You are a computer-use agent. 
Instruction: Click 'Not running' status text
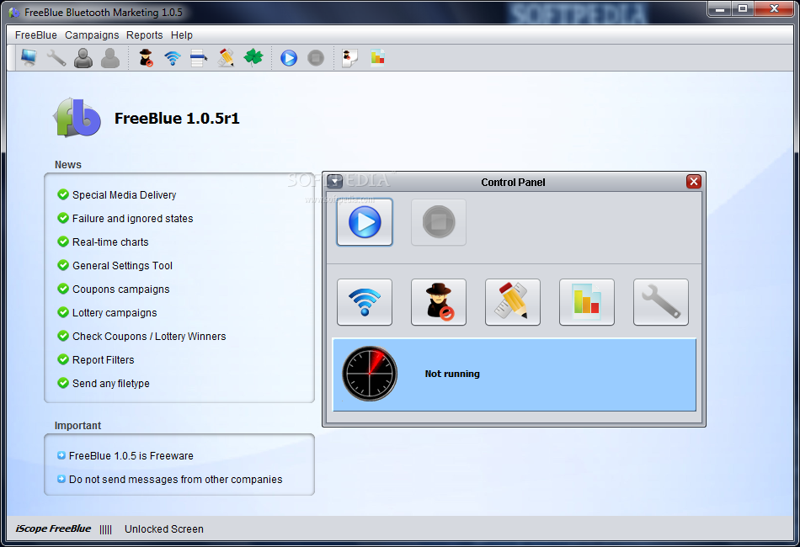click(x=452, y=374)
